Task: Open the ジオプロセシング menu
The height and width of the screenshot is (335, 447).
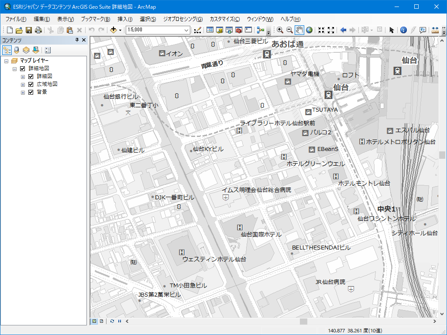Action: 183,19
